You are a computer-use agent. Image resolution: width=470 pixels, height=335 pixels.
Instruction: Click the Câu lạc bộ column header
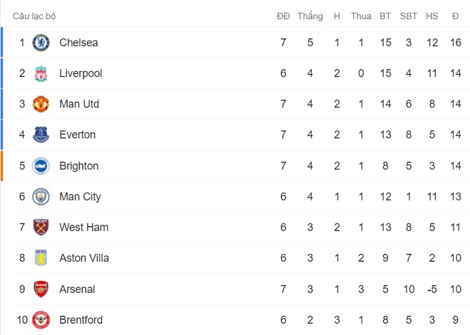click(x=35, y=16)
